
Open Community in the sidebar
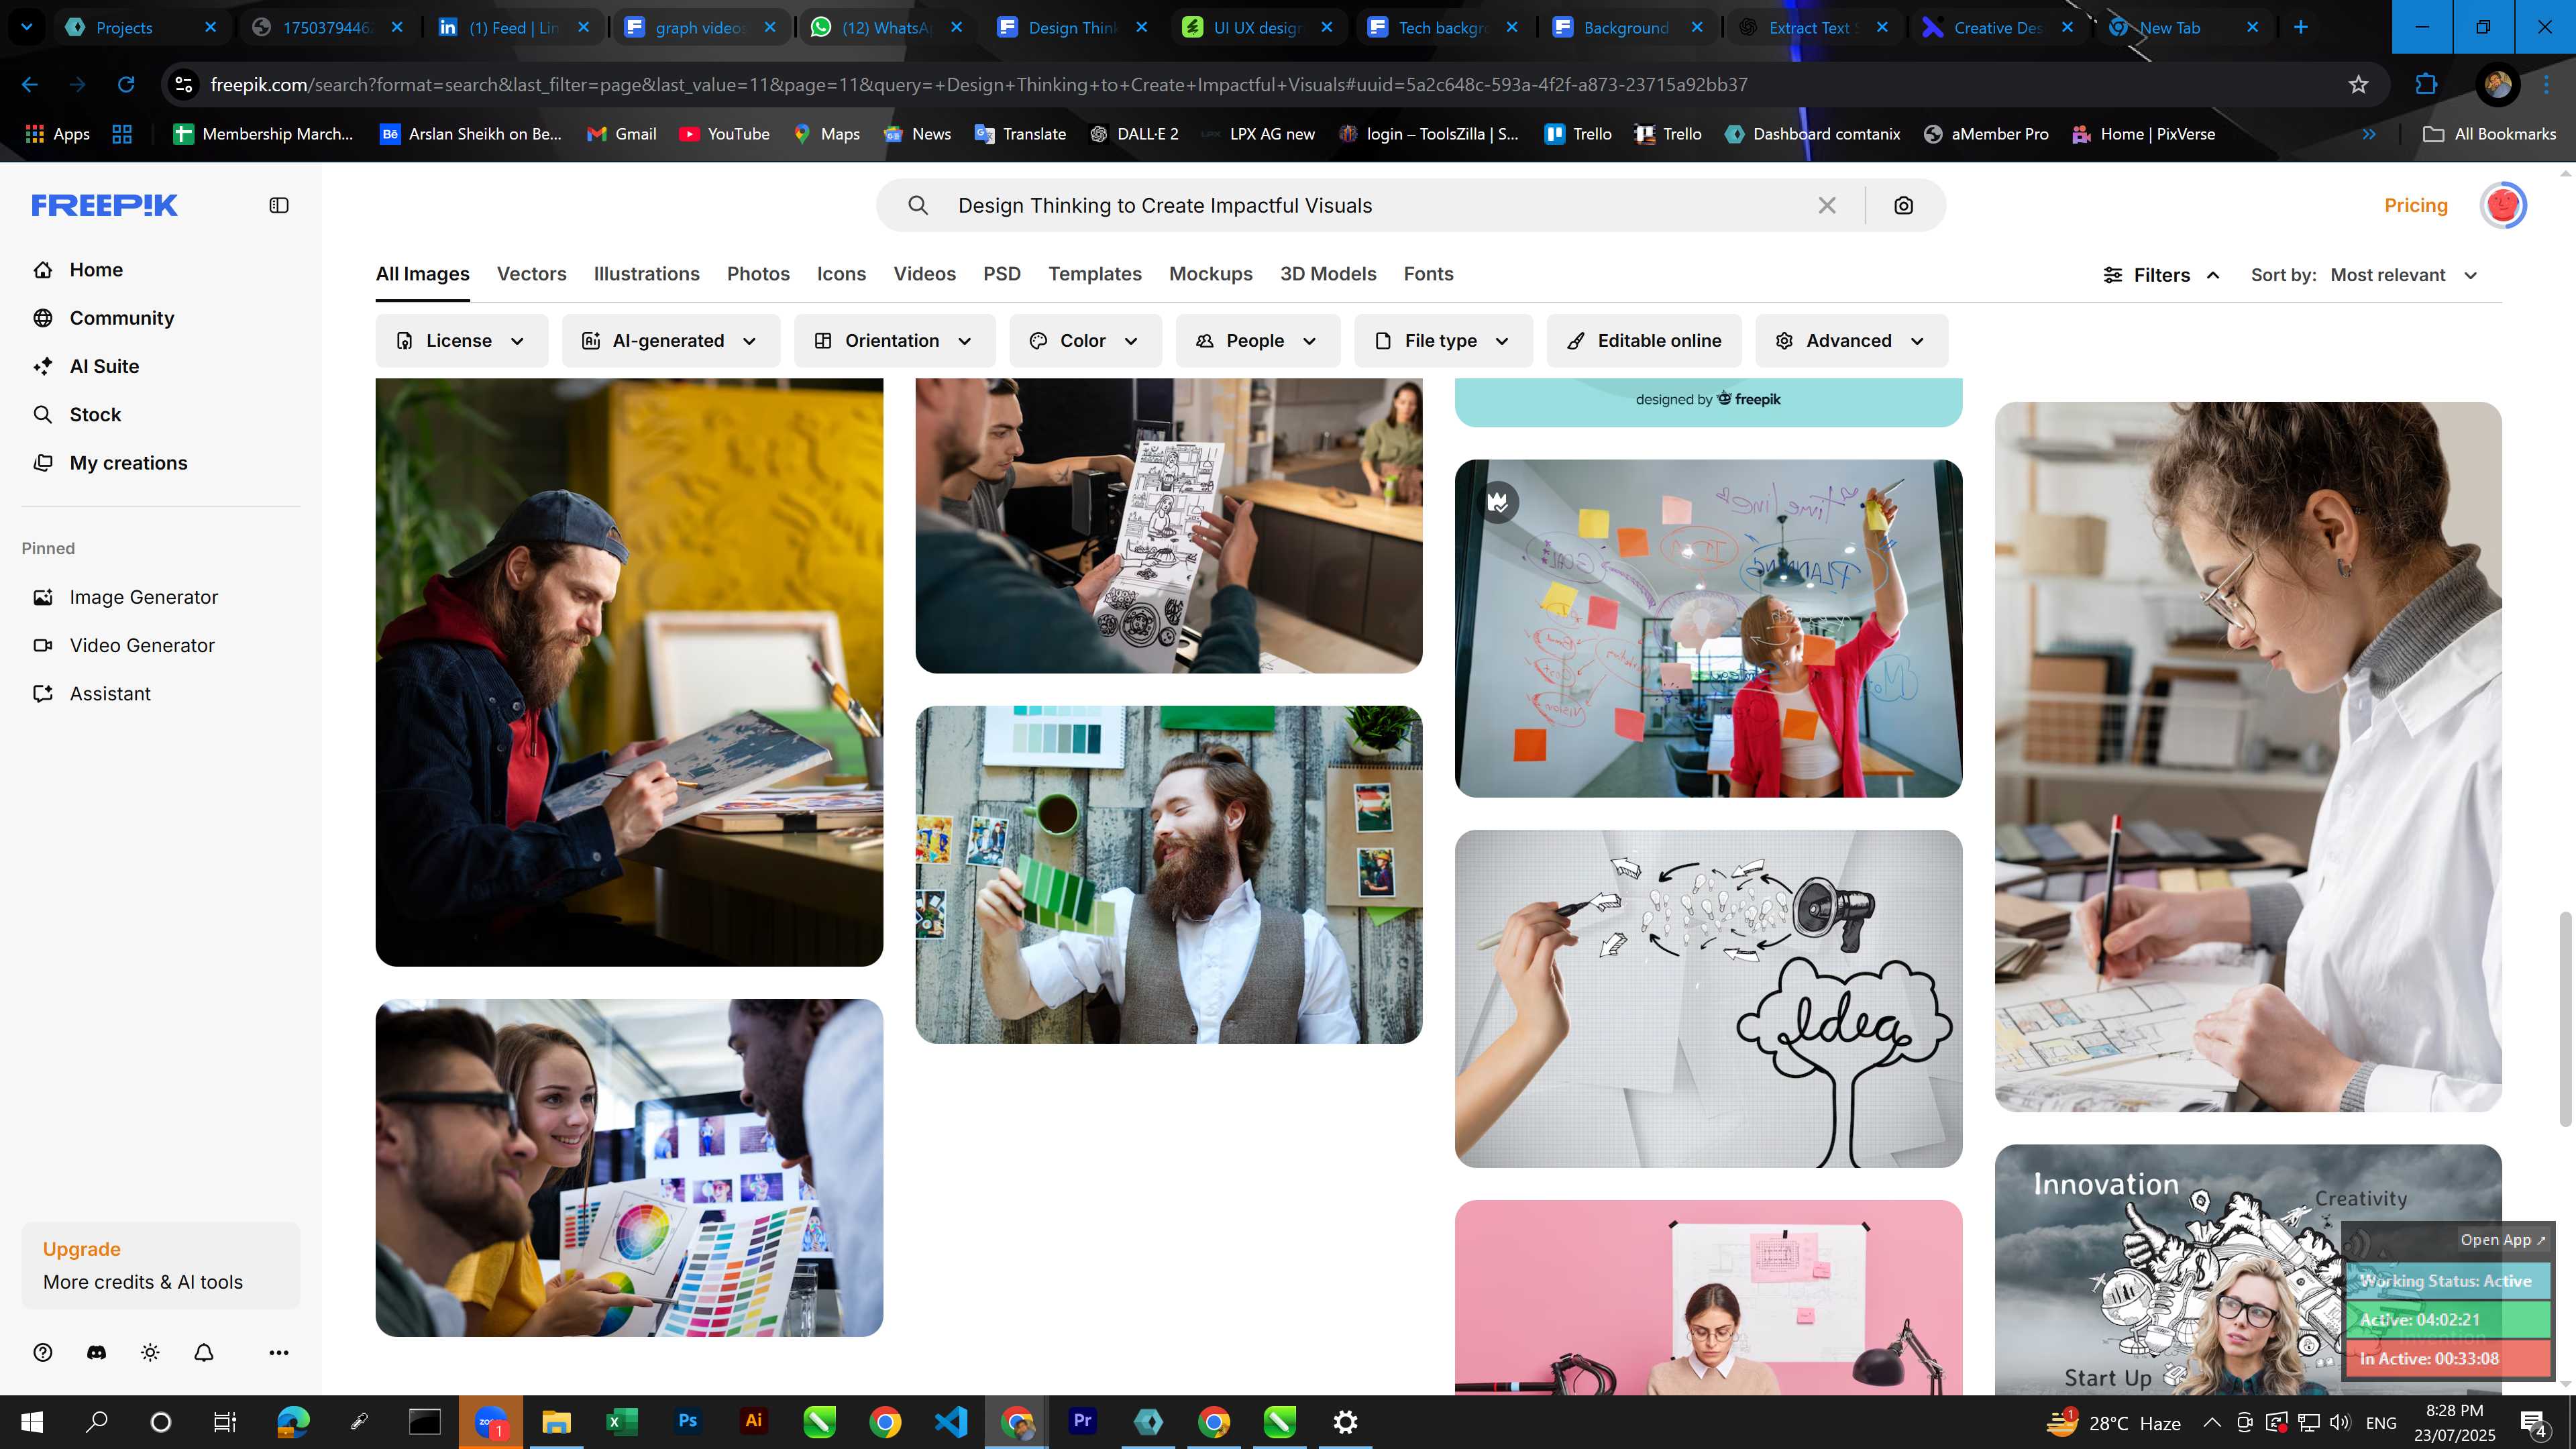pyautogui.click(x=122, y=318)
